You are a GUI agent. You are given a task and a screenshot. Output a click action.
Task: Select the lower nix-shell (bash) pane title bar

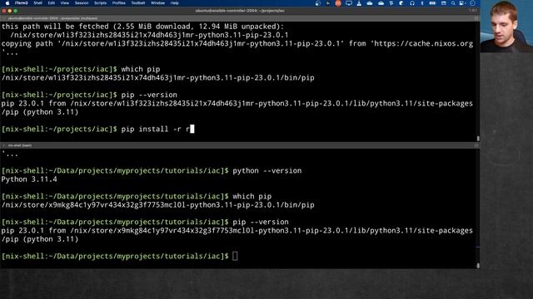pos(239,145)
